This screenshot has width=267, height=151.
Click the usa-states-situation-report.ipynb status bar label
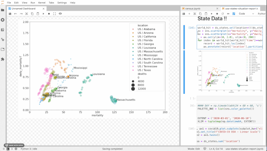244,149
